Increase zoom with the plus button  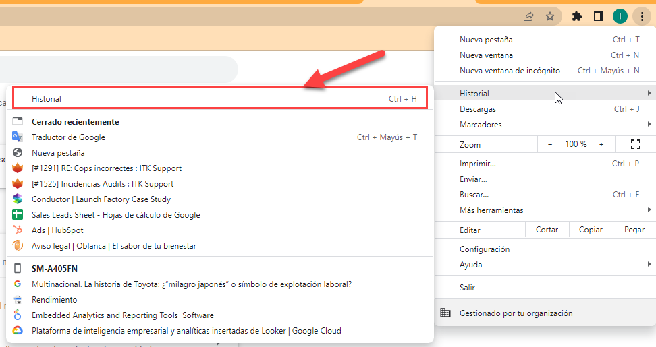click(601, 144)
